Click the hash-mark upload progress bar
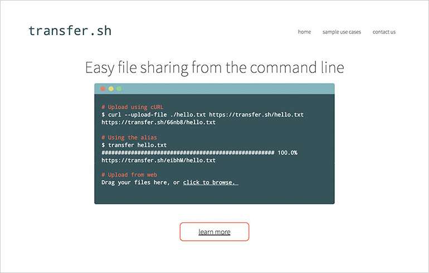Image resolution: width=429 pixels, height=273 pixels. coord(187,153)
